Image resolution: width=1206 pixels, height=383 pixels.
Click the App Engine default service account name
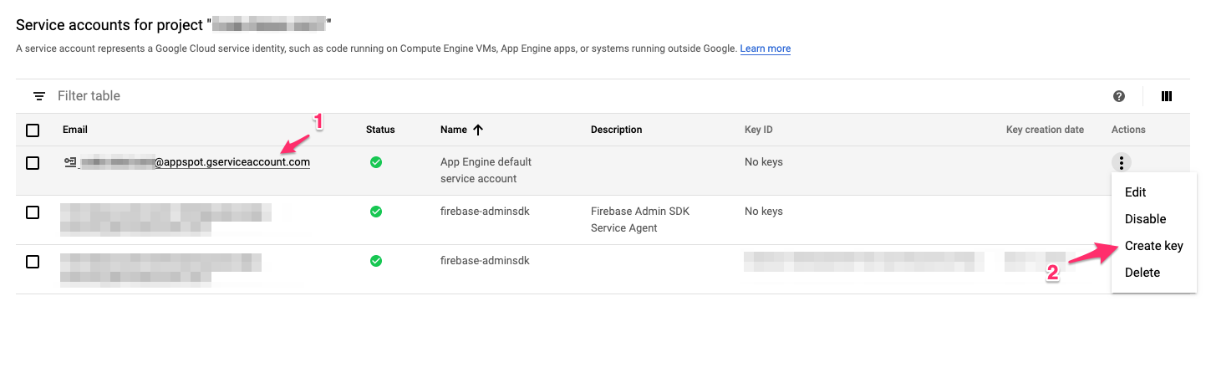[486, 170]
